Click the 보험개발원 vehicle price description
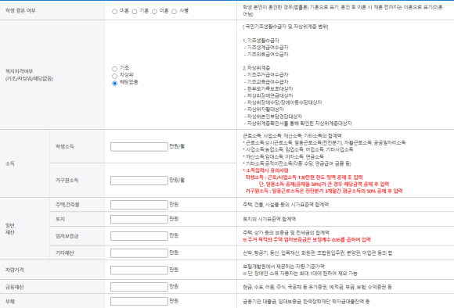Image resolution: width=454 pixels, height=308 pixels. [x=283, y=267]
